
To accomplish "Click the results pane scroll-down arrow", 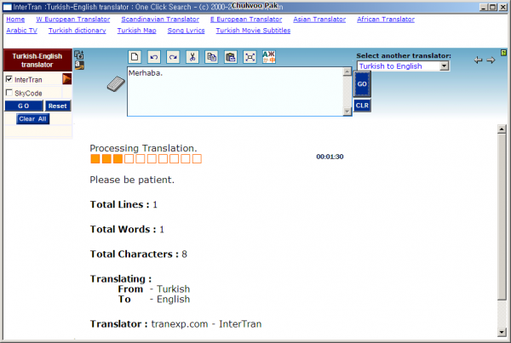I will [x=502, y=332].
